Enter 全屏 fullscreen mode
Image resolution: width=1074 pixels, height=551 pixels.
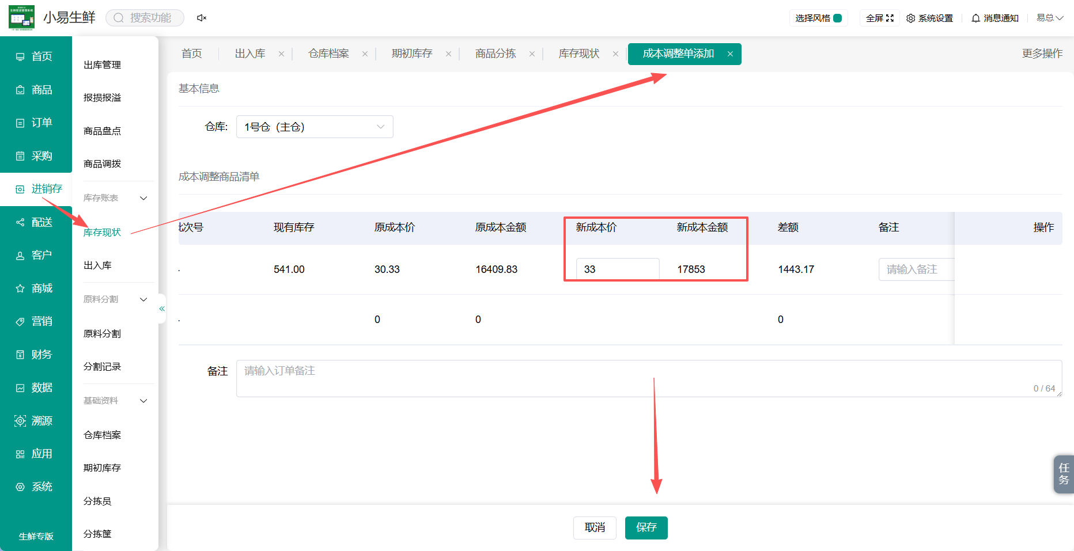tap(879, 18)
